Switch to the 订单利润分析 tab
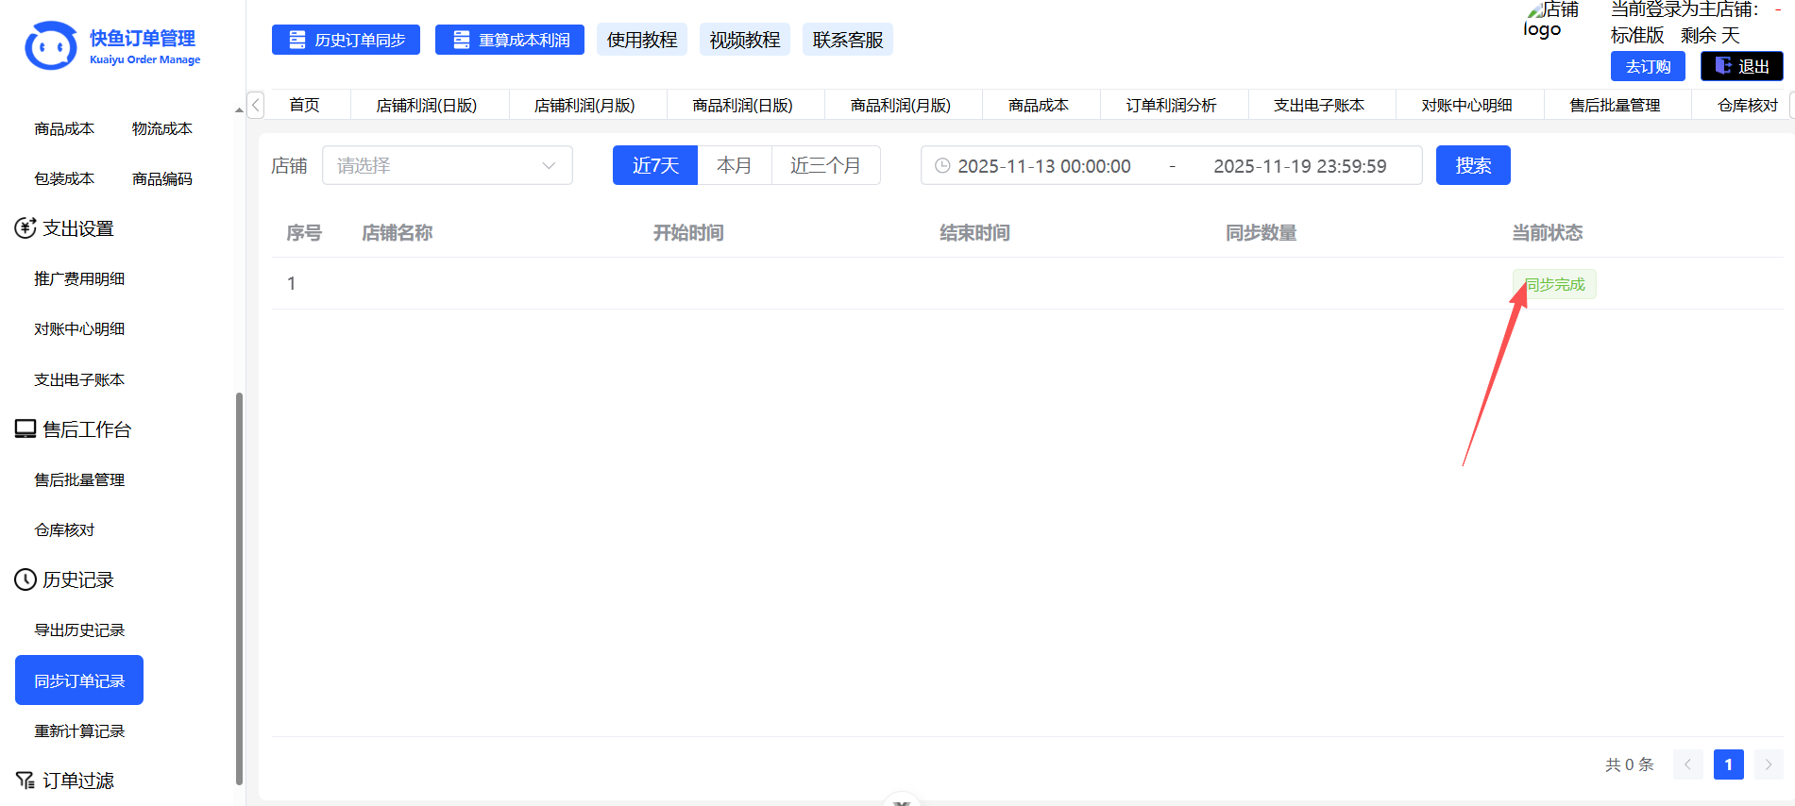 tap(1171, 105)
